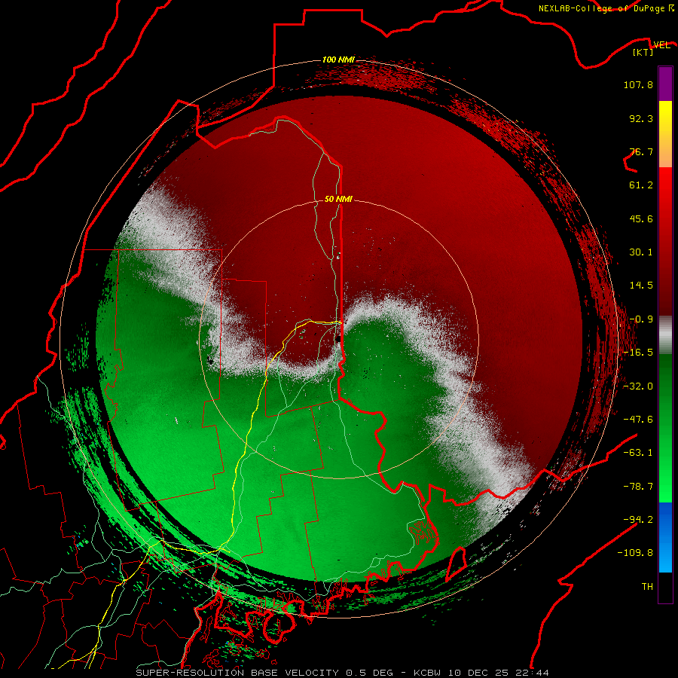
Task: Select the -63.1 legend value
Action: click(x=638, y=453)
